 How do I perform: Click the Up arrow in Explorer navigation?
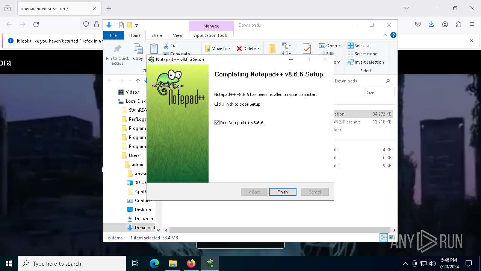[x=138, y=81]
